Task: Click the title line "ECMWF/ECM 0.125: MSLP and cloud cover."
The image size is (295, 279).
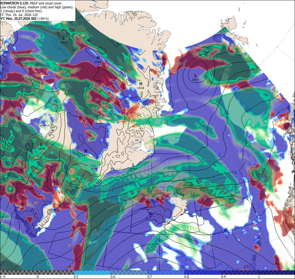Action: click(x=31, y=3)
